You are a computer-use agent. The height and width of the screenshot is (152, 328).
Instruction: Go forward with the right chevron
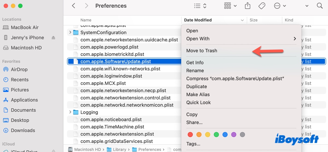[86, 6]
